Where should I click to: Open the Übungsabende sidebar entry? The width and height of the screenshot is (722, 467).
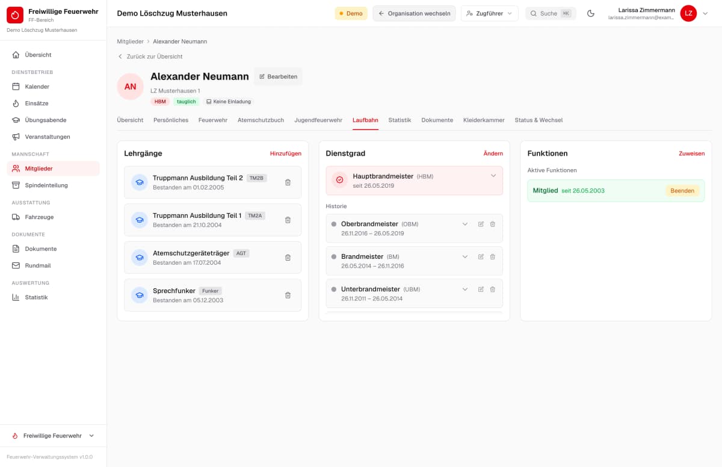click(x=53, y=120)
